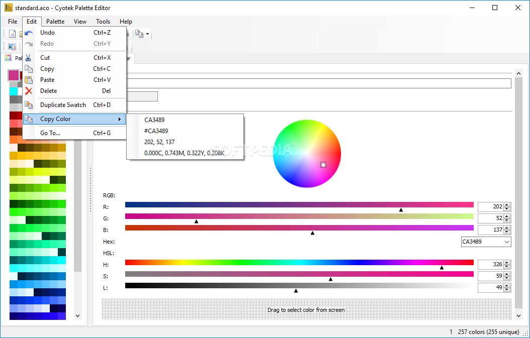
Task: Click the H value field showing 326
Action: (x=491, y=264)
